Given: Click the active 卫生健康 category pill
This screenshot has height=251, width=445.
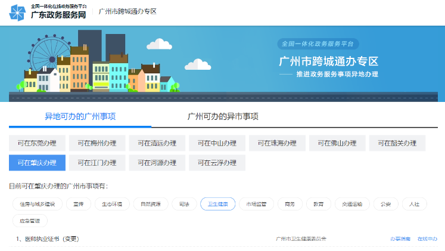Looking at the screenshot, I should coord(218,204).
